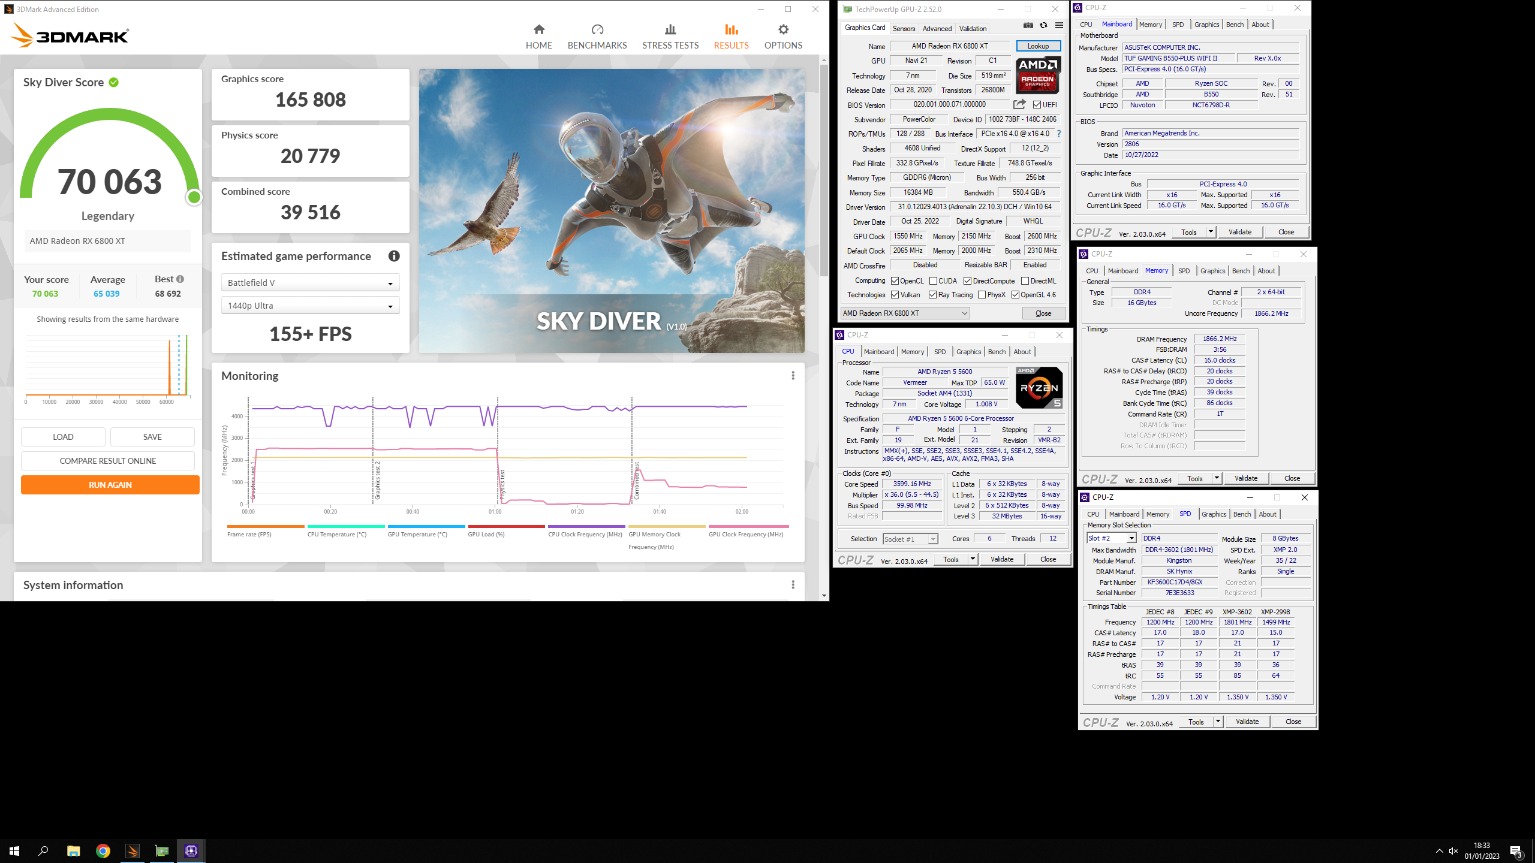Screen dimensions: 1535x863
Task: Open the STRESS TESTS chart icon
Action: 670,29
